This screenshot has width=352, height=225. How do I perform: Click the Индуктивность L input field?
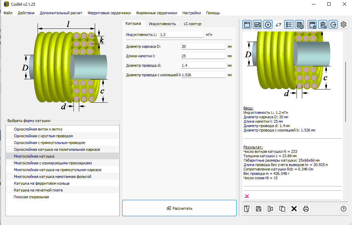point(181,34)
